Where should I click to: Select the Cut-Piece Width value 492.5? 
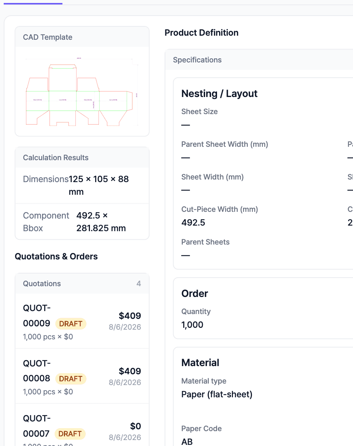[x=193, y=223]
